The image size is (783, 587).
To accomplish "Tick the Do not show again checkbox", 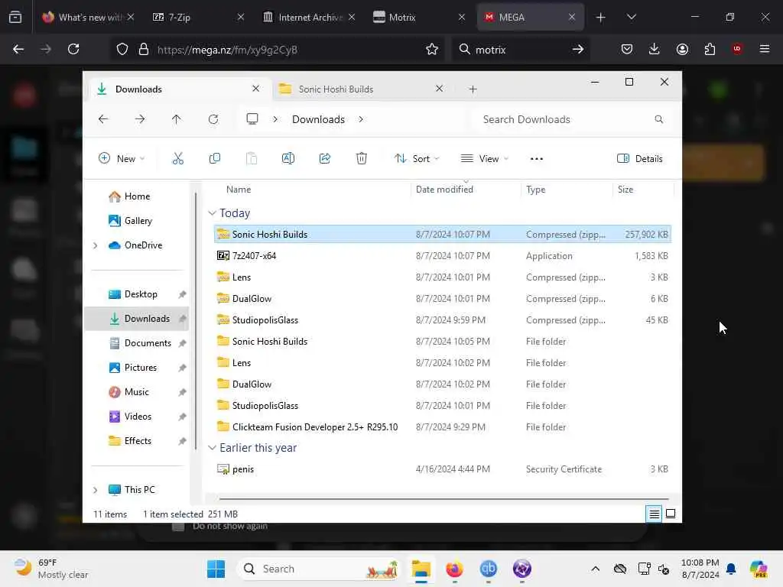I will point(178,527).
